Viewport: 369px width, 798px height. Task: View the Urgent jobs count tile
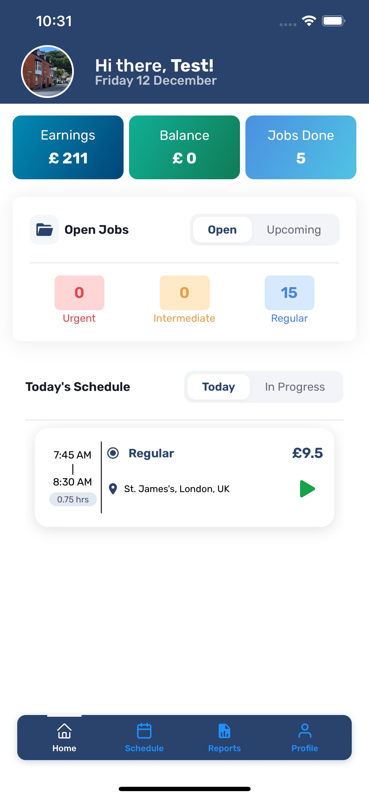point(79,293)
